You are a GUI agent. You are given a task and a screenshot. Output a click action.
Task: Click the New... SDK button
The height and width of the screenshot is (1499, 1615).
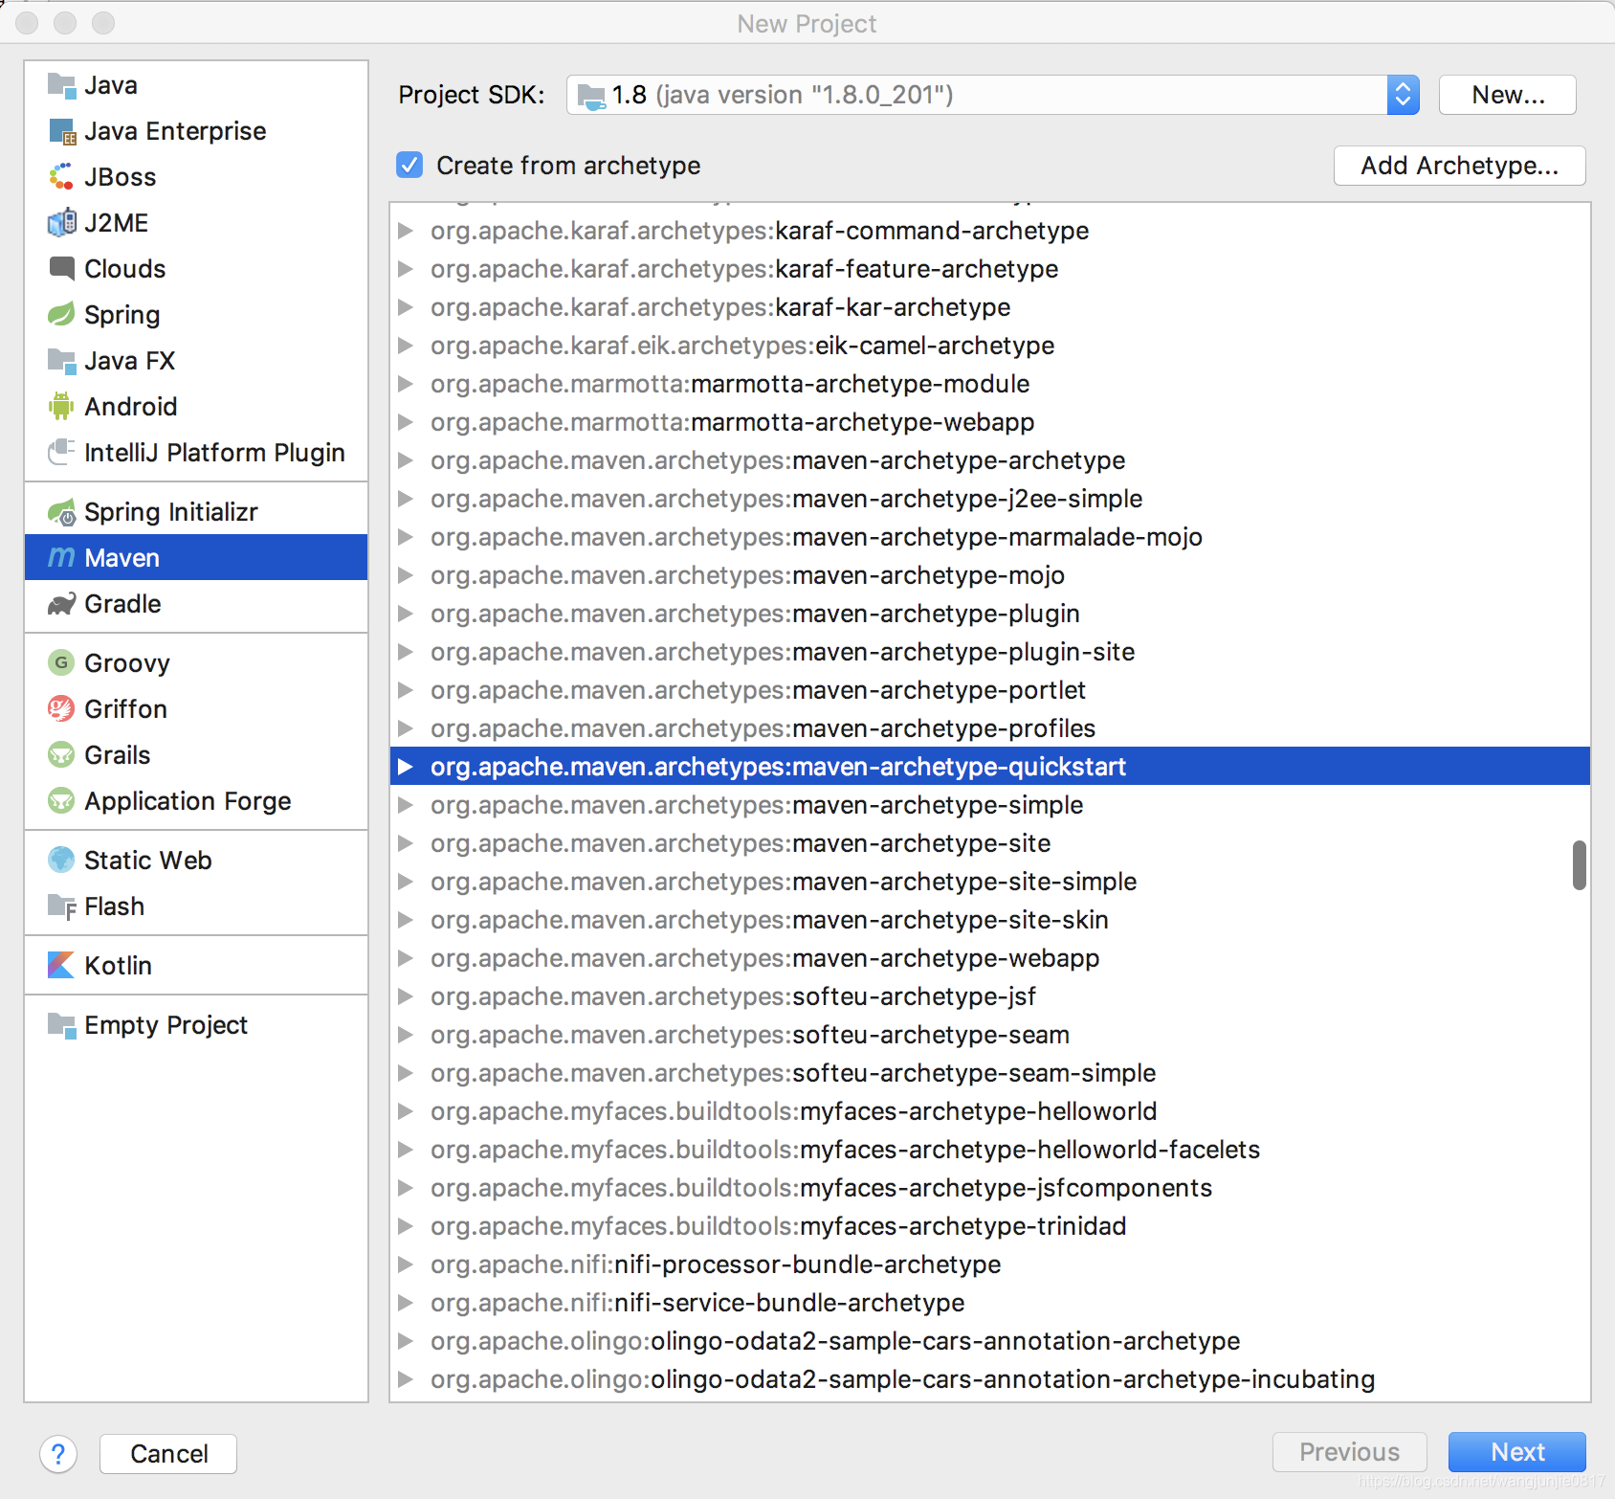point(1508,95)
